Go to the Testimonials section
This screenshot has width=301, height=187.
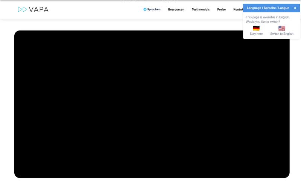click(201, 9)
